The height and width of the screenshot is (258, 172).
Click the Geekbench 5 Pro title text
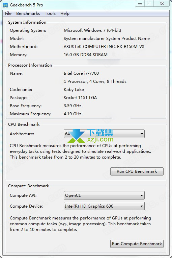26,5
